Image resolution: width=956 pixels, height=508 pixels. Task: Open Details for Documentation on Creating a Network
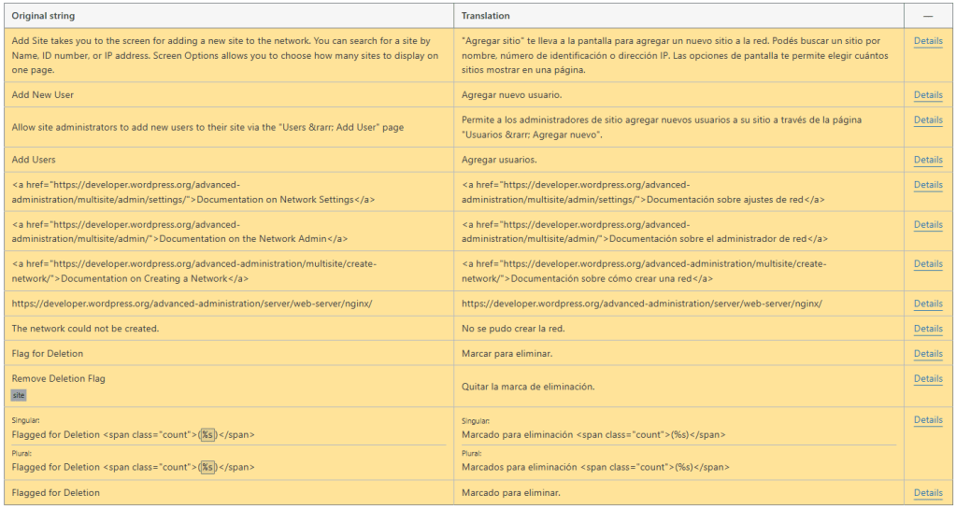pos(927,264)
